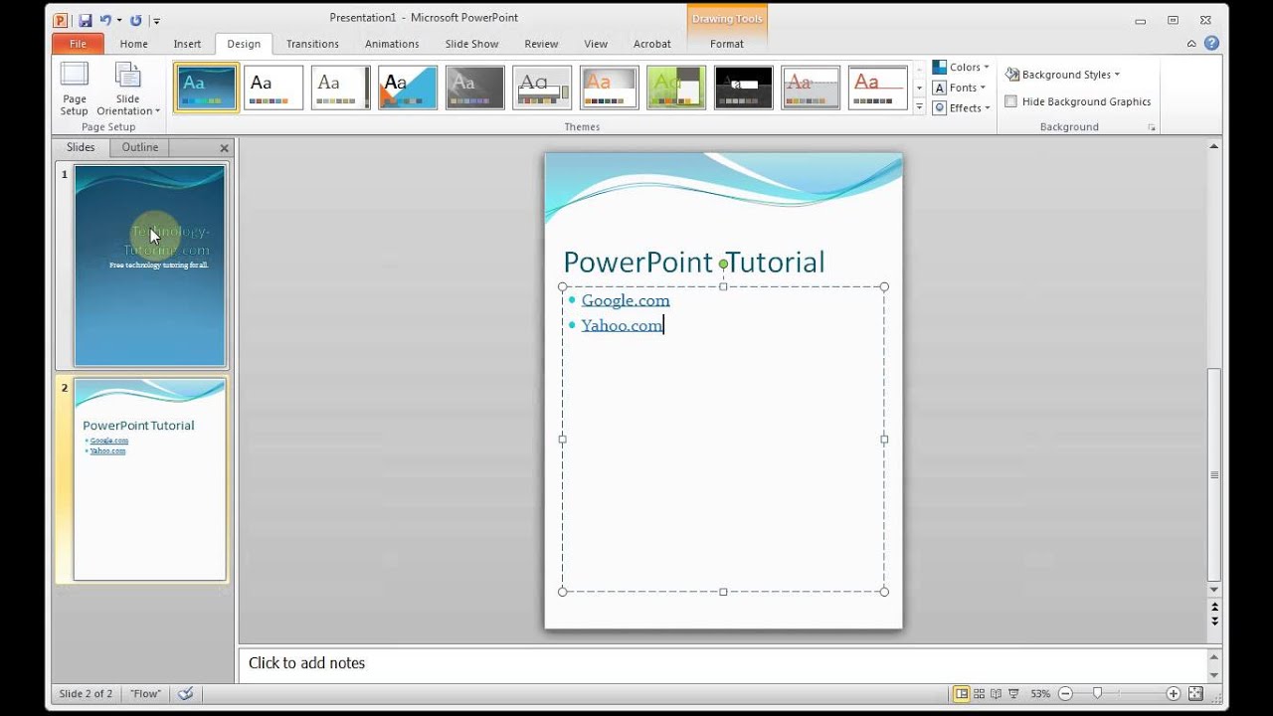Open the Background Styles dropdown

1062,75
